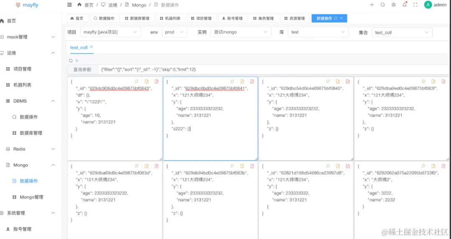Switch to the 角色管理 tab
Image resolution: width=451 pixels, height=239 pixels.
tap(264, 18)
